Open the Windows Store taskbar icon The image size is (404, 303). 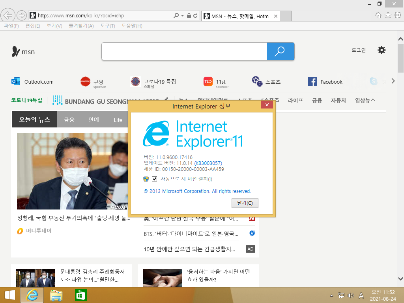(x=80, y=295)
